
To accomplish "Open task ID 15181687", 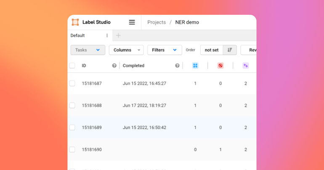I will 92,83.
